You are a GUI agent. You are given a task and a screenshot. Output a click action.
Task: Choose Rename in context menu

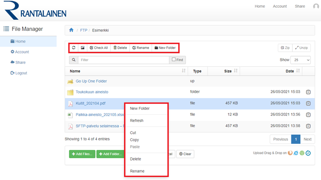tap(137, 171)
